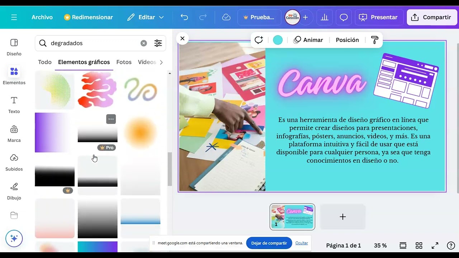Open the Conexión profile avatar

coord(292,17)
